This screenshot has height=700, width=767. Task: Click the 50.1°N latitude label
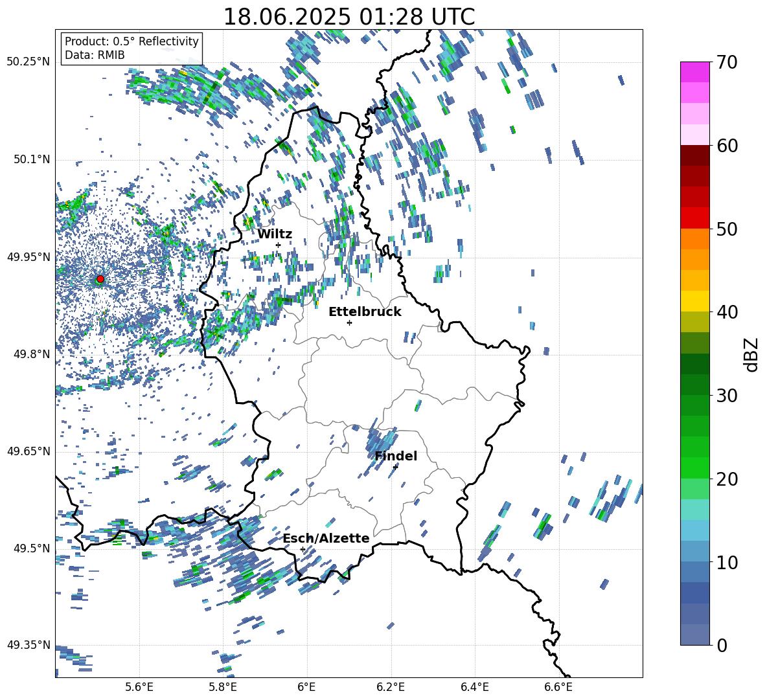[x=31, y=159]
